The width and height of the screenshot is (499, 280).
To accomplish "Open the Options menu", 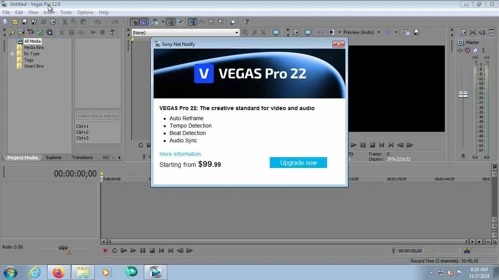I will (85, 12).
